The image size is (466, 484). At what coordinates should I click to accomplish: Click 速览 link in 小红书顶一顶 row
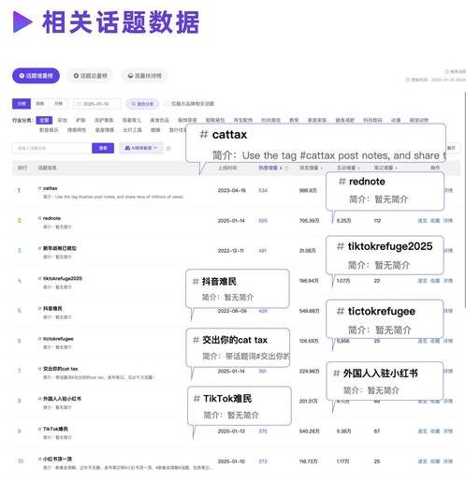click(x=422, y=462)
